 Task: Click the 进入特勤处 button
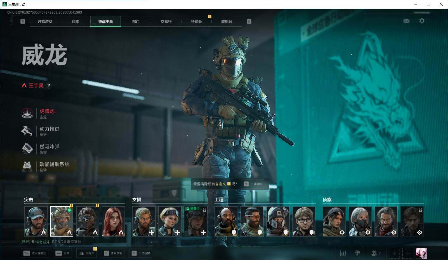(x=35, y=253)
